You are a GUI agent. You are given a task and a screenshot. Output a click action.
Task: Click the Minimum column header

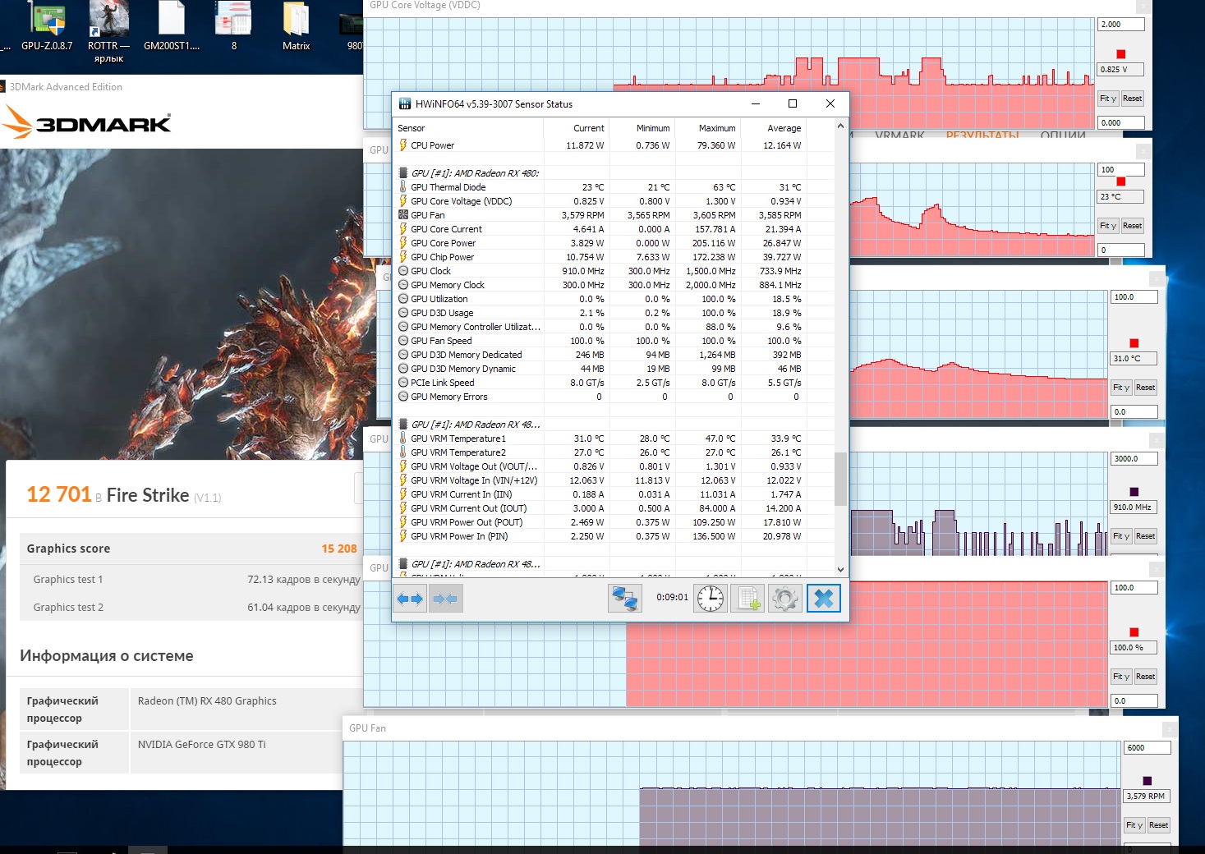tap(642, 128)
